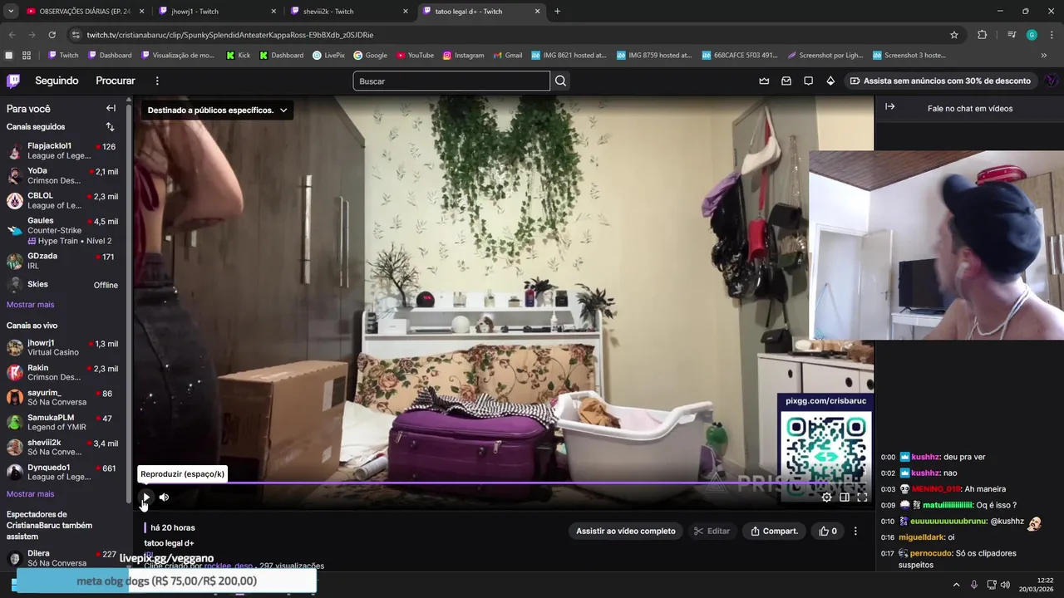Open the whispers chat icon
The image size is (1064, 598).
click(x=808, y=81)
